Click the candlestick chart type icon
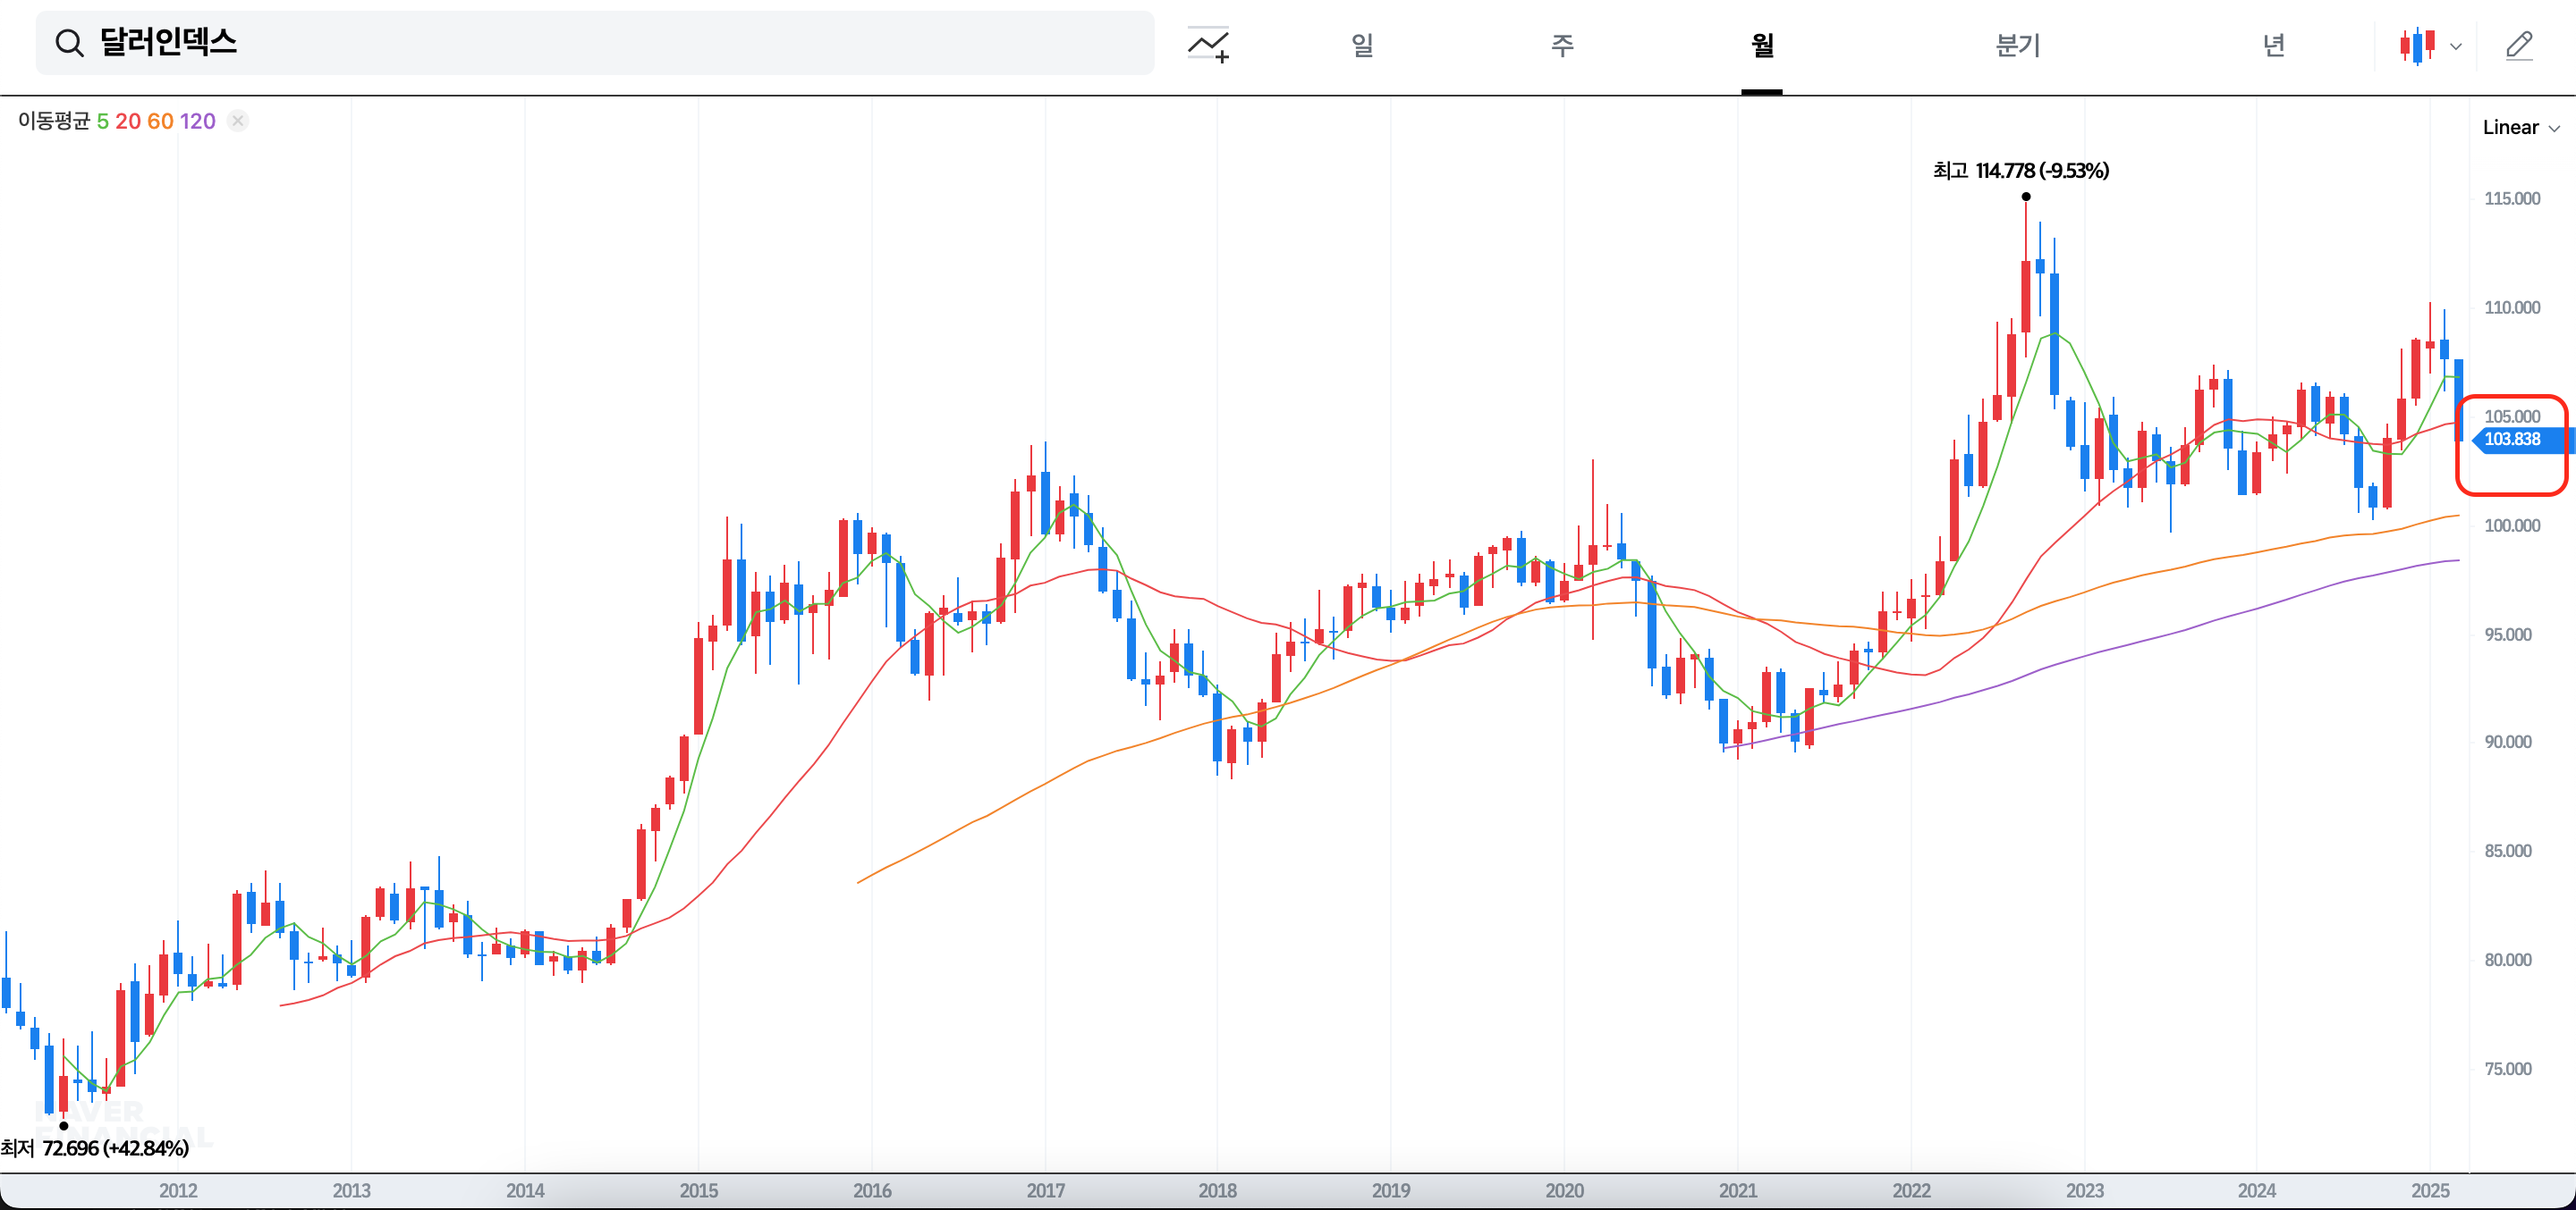This screenshot has height=1210, width=2576. pos(2417,45)
